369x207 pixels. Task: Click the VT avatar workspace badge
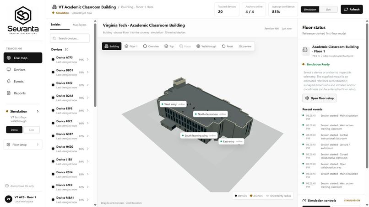click(9, 199)
